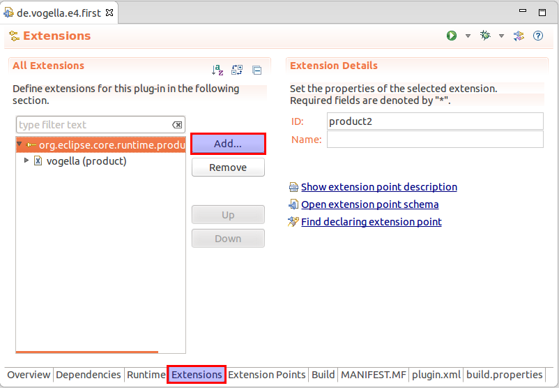Viewport: 559px width, 388px height.
Task: Open the Build tab
Action: 323,375
